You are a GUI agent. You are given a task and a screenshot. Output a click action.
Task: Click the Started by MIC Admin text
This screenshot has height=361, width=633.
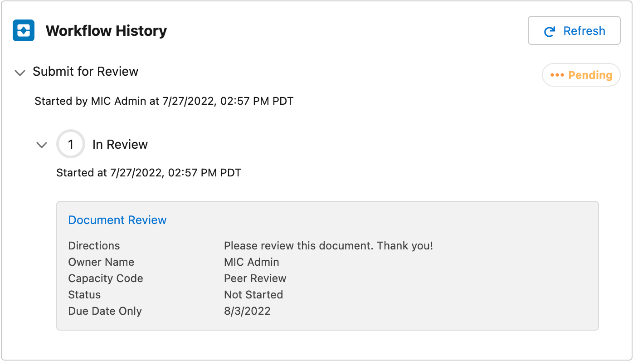164,101
